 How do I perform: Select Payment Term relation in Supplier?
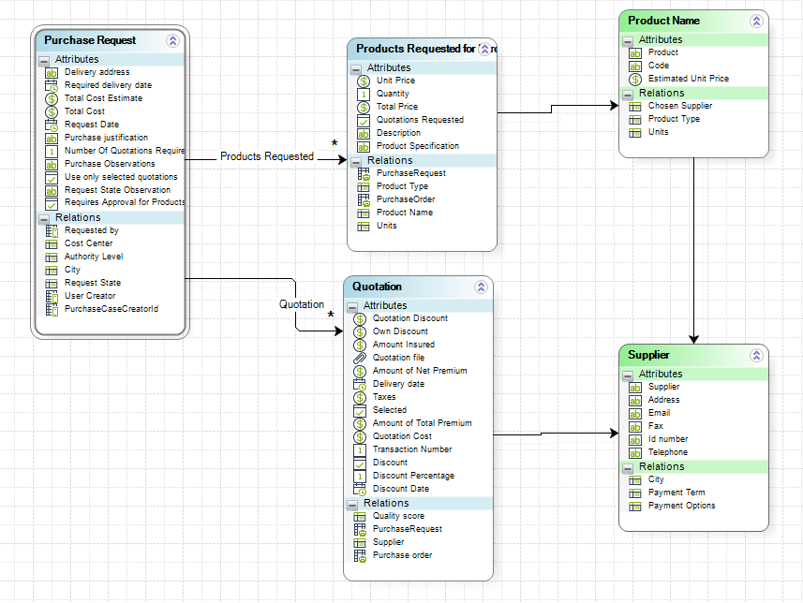click(x=676, y=493)
